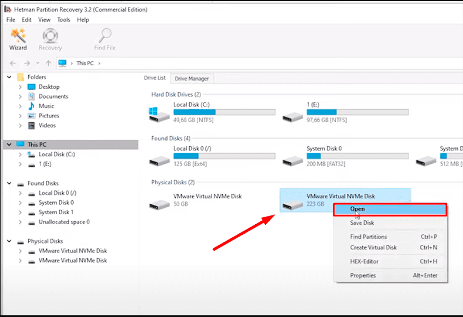This screenshot has height=317, width=463.
Task: Click the Found Disks (4) heading
Action: coord(170,139)
